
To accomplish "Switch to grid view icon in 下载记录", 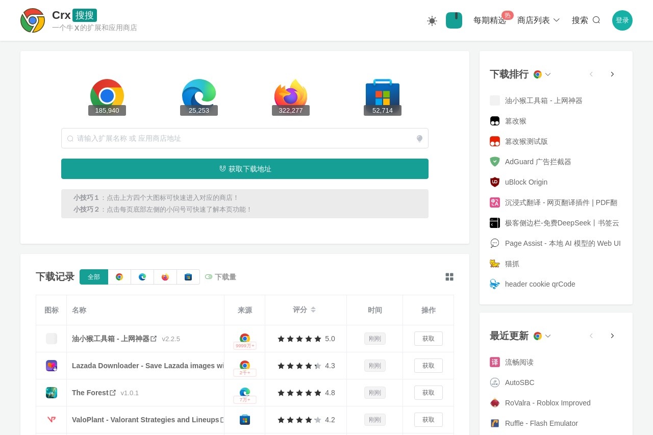I will [x=449, y=277].
